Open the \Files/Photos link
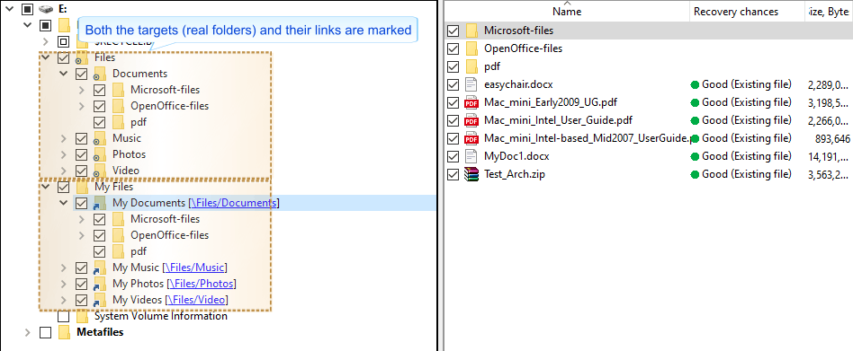The image size is (853, 351). tap(202, 284)
